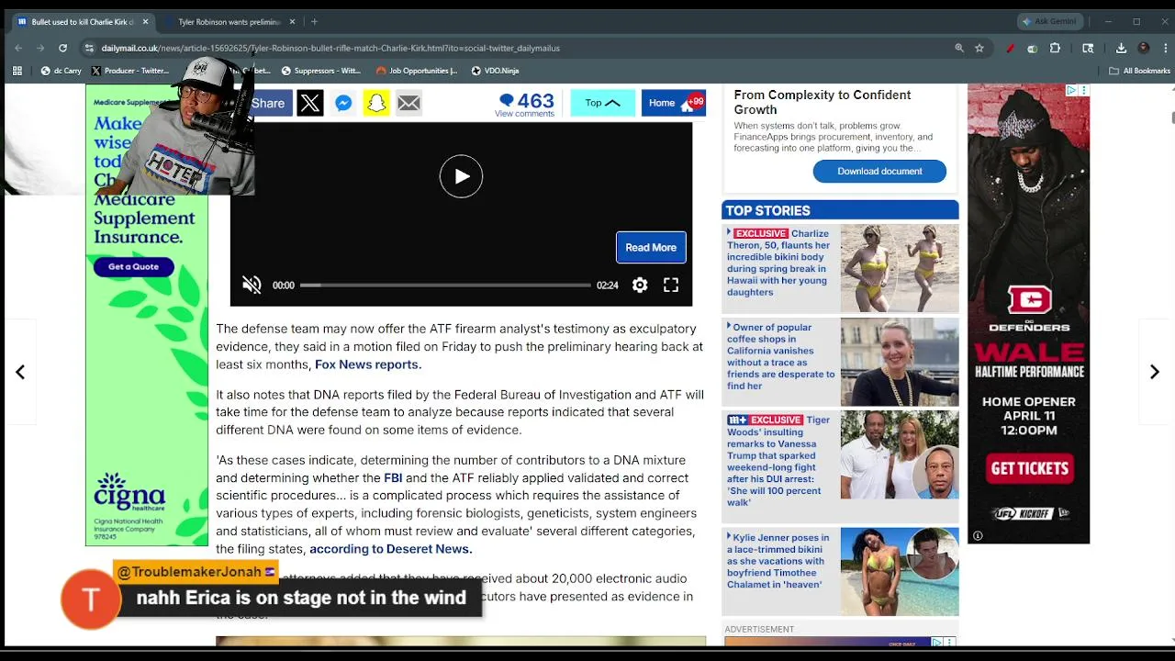1175x661 pixels.
Task: Open 'according to Deseret News' link
Action: (x=390, y=549)
